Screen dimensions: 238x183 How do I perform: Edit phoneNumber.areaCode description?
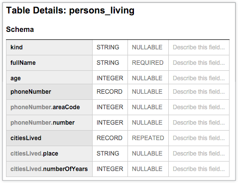click(x=199, y=107)
